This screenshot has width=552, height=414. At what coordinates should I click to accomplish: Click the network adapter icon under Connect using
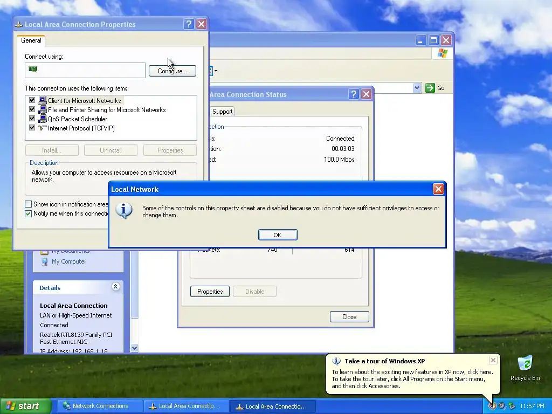pos(33,69)
